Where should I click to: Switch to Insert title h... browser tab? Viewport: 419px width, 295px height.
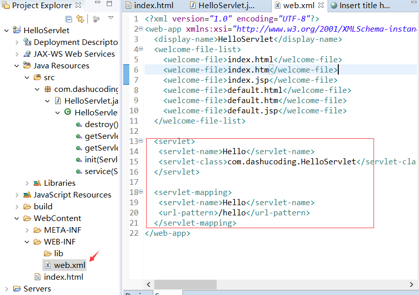coord(360,5)
